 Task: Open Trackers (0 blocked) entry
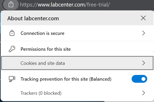click(x=77, y=93)
